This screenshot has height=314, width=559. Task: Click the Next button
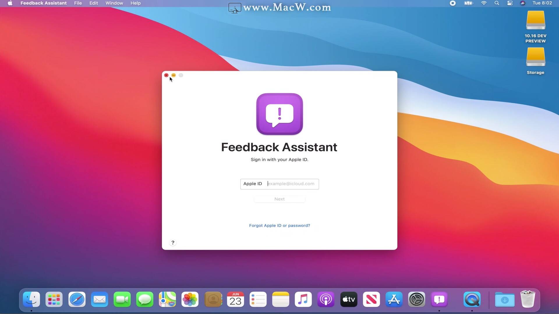(279, 199)
